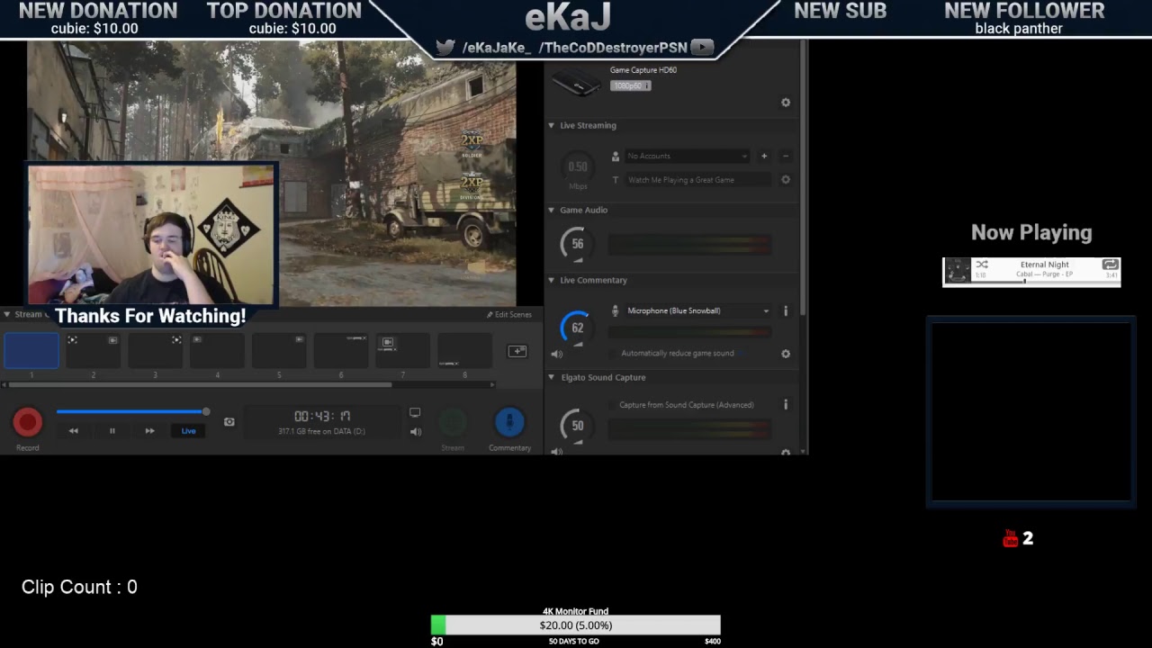This screenshot has height=648, width=1152.
Task: Click the monitor display icon beside the timer
Action: click(x=415, y=413)
